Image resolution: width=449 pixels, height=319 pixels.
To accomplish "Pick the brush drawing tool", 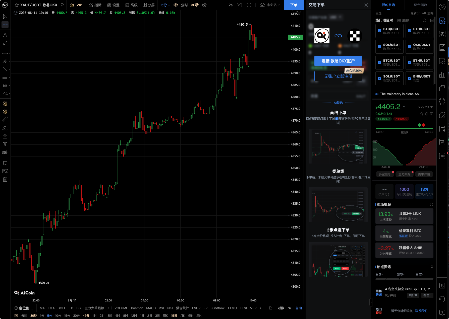I will [x=5, y=43].
